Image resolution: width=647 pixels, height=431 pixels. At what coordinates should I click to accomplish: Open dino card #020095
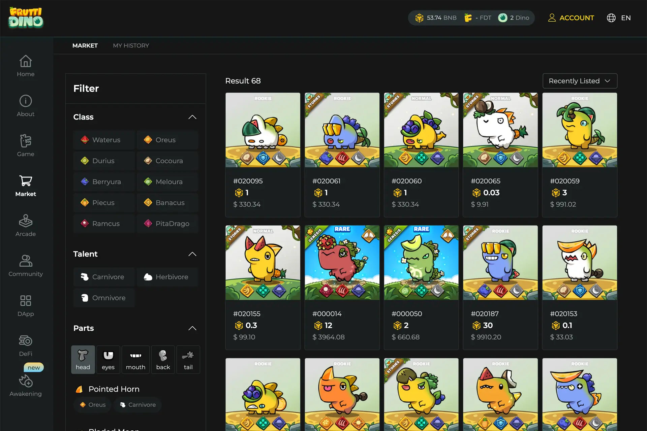tap(263, 155)
